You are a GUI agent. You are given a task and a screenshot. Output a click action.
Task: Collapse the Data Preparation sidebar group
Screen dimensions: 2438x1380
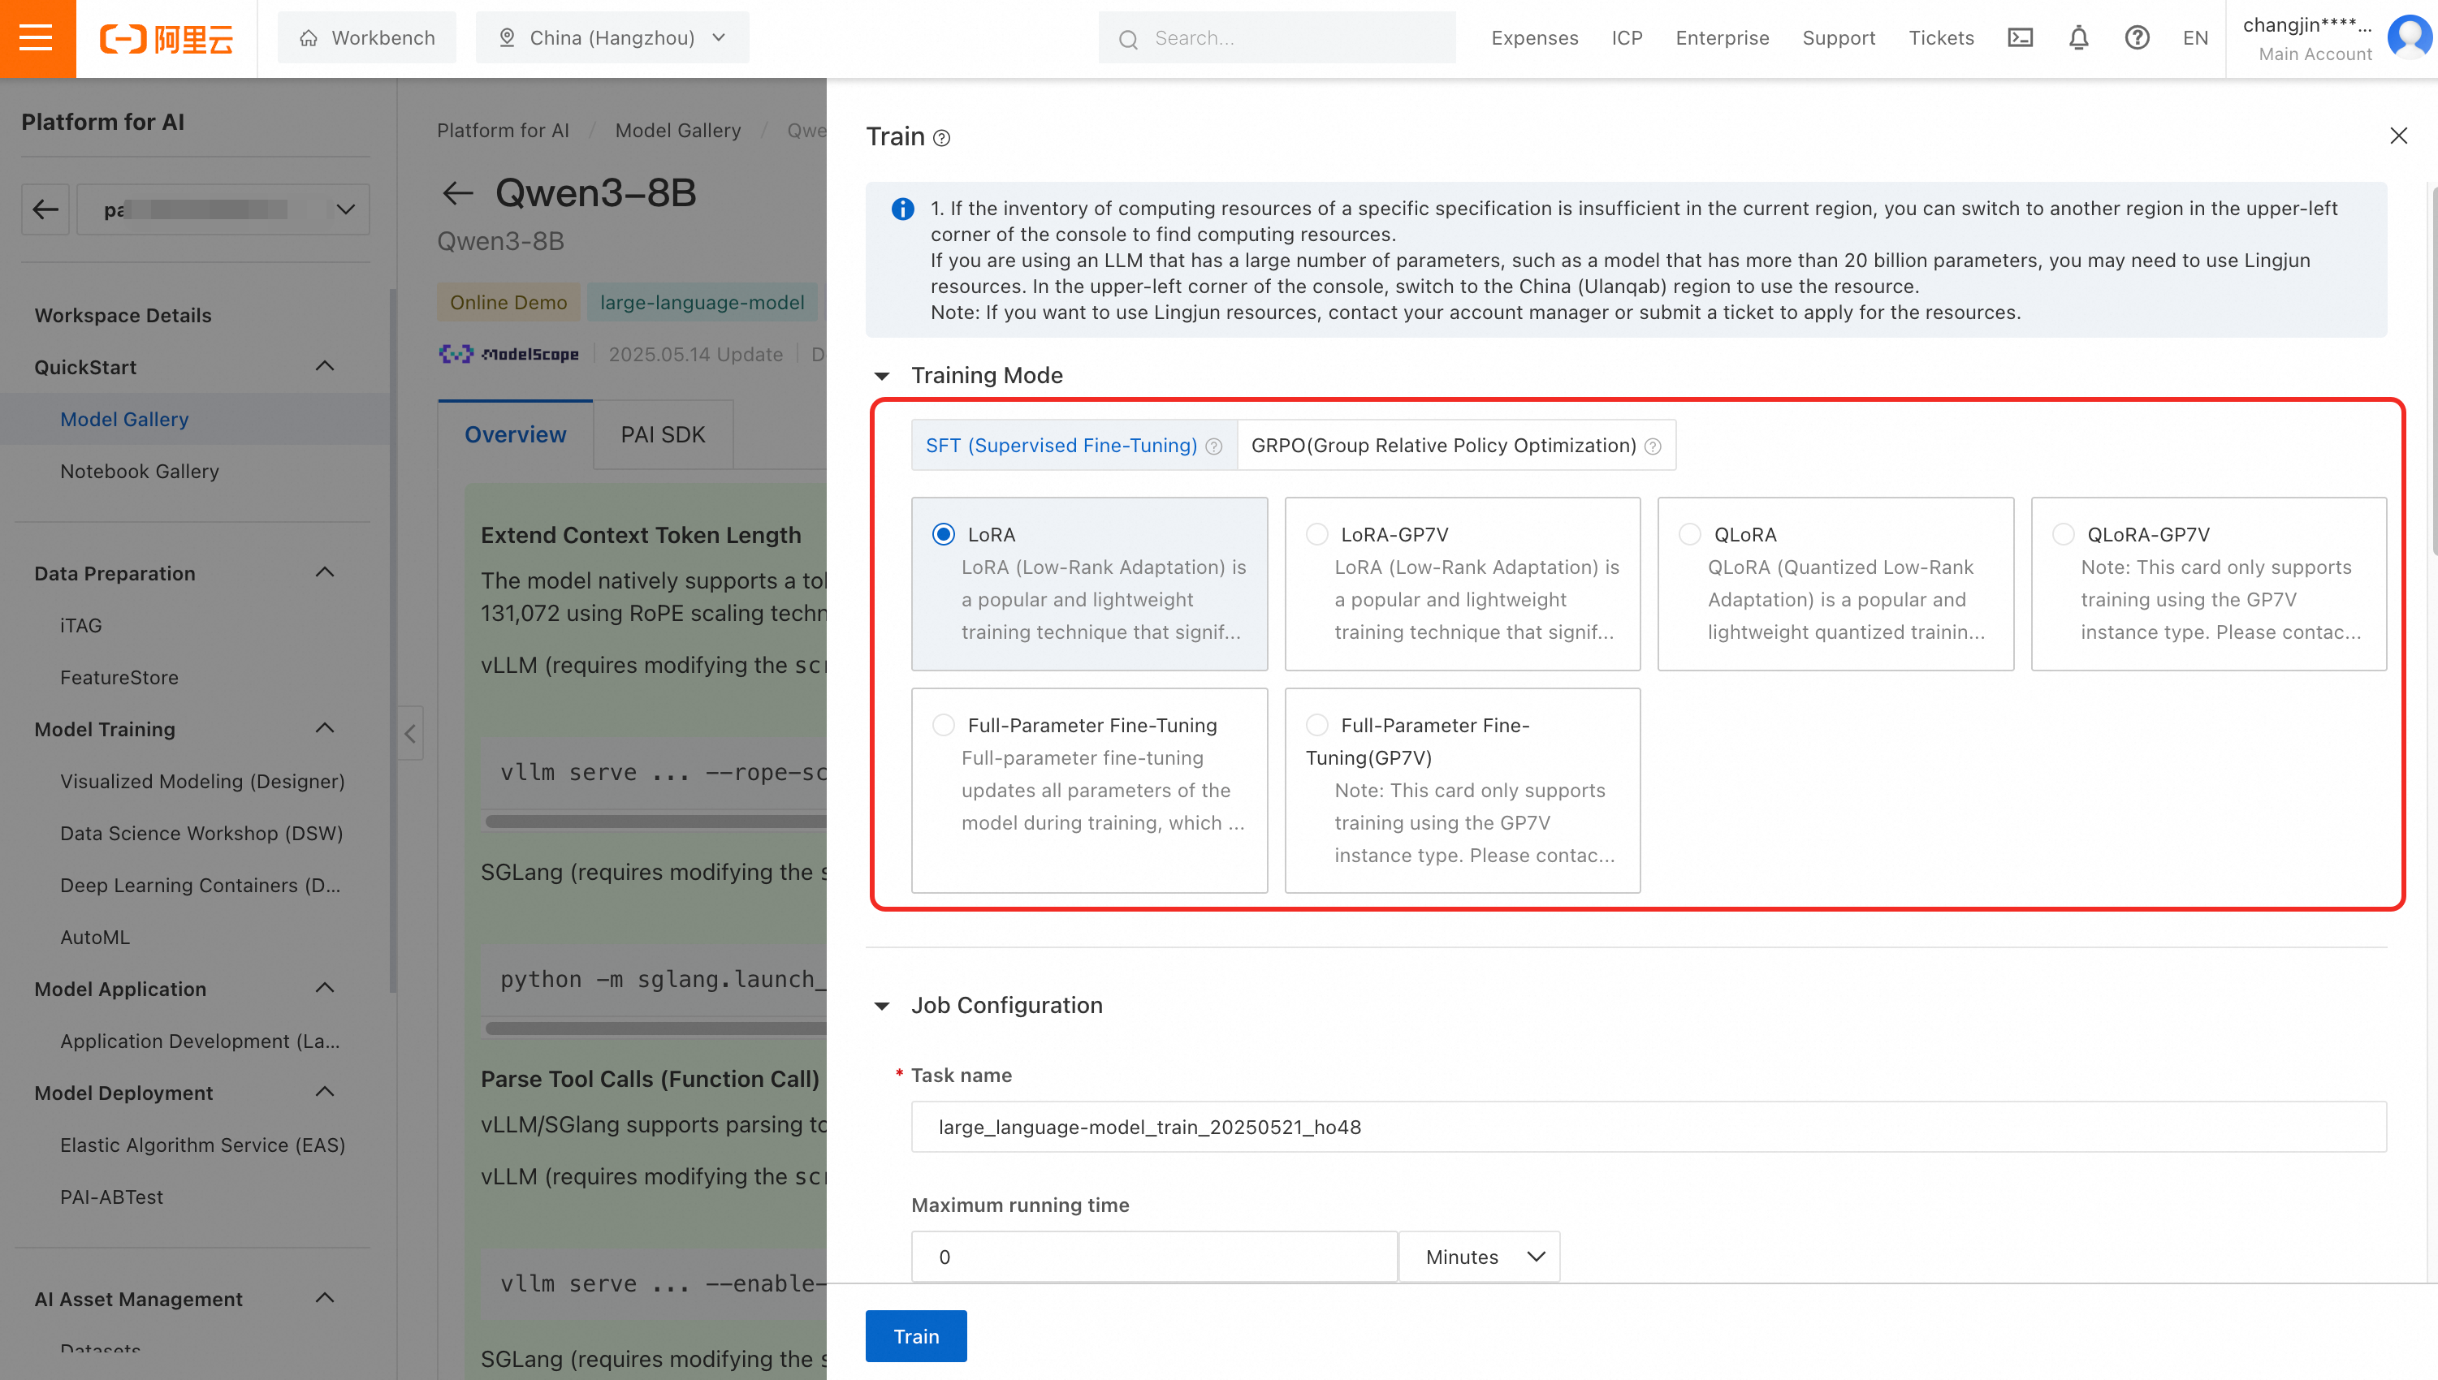(x=324, y=573)
